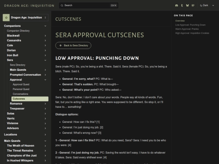Image resolution: width=219 pixels, height=164 pixels.
Task: Focus the Search input field
Action: tap(88, 5)
